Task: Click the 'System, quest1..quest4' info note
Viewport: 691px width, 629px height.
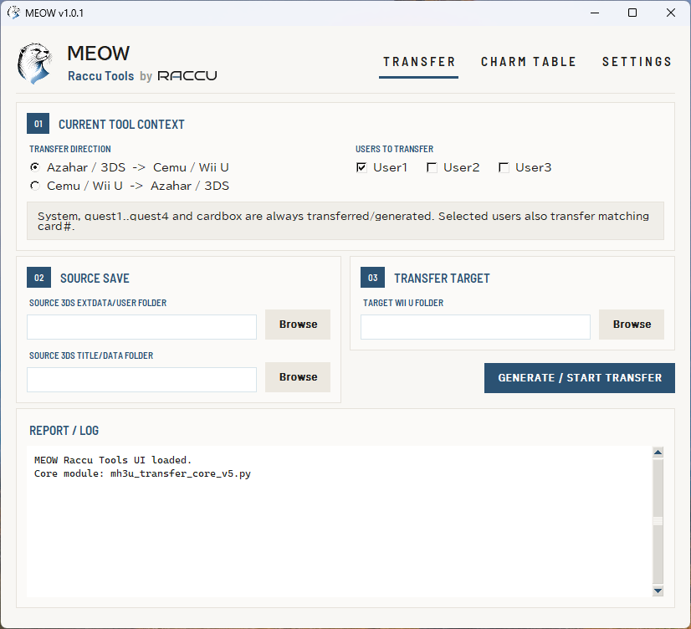Action: click(345, 221)
